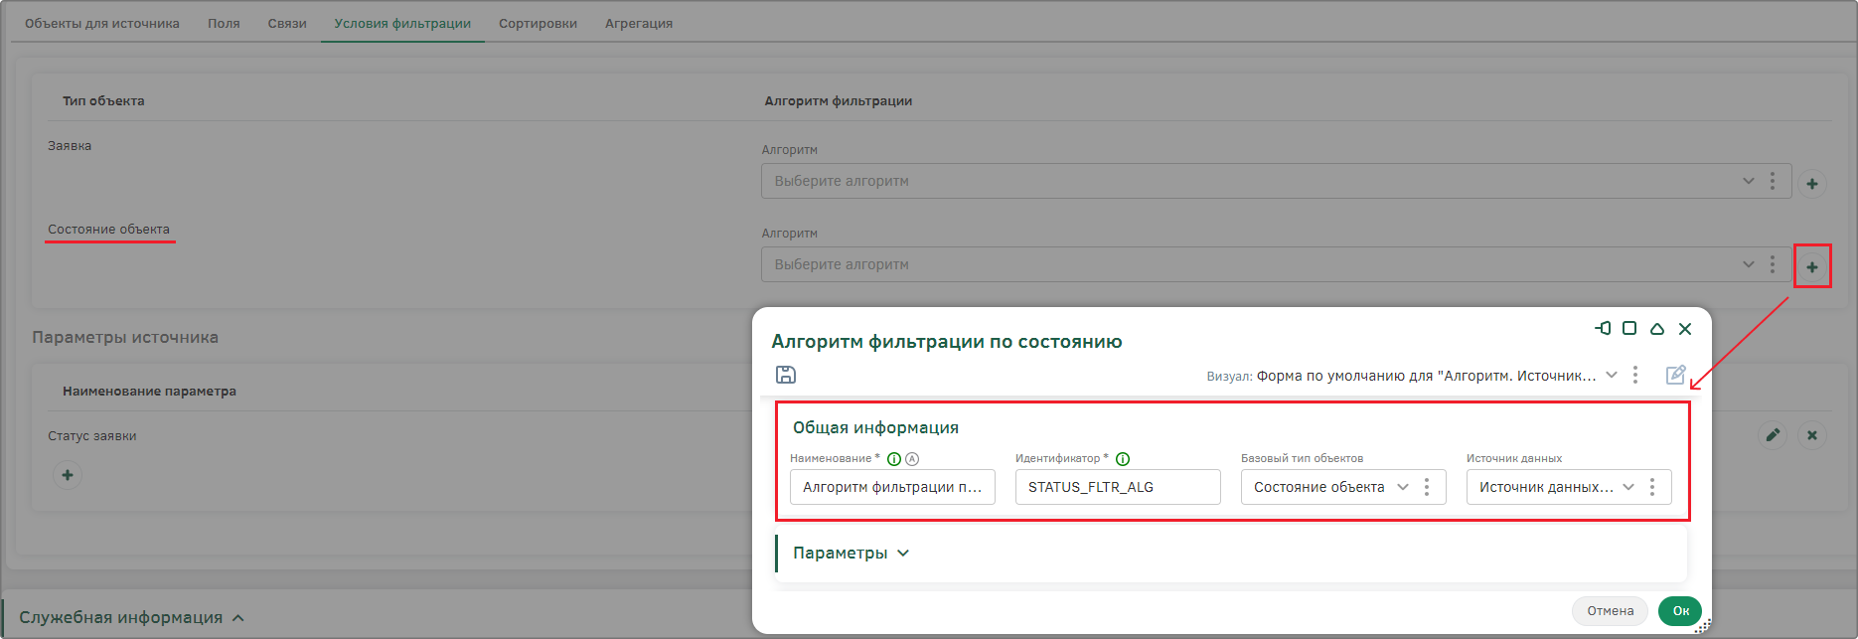Click the Наименование input field

point(892,487)
